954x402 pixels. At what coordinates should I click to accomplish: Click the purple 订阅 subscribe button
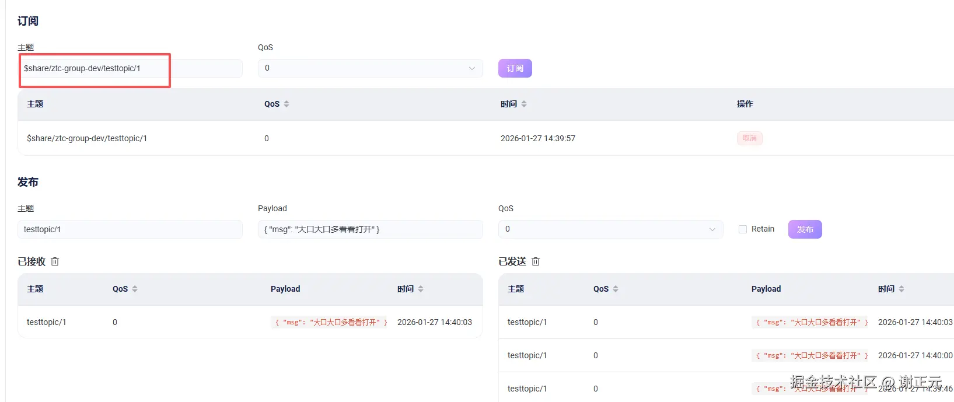[515, 68]
